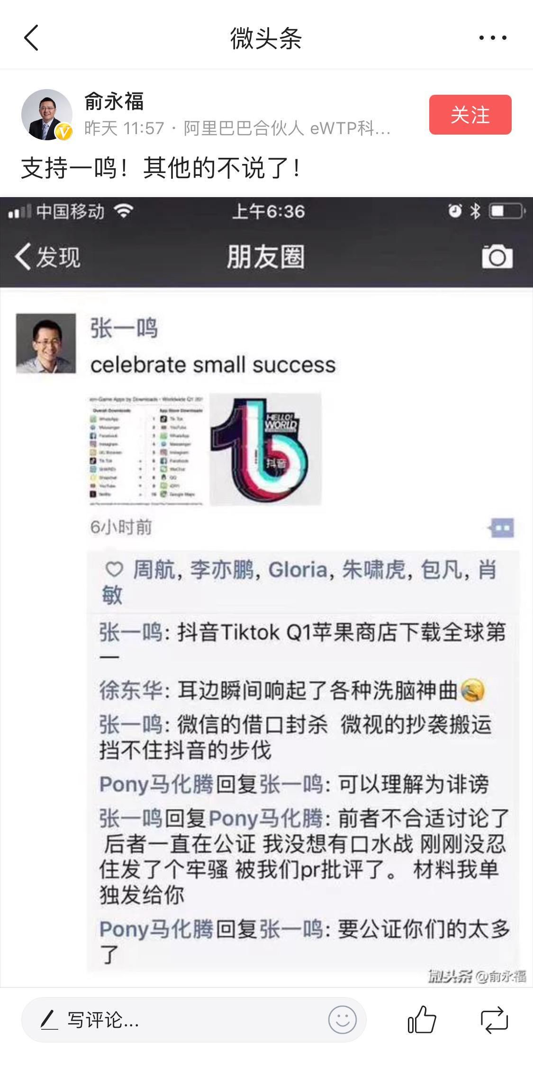The height and width of the screenshot is (1070, 533).
Task: Open the three-dot more options menu
Action: (492, 38)
